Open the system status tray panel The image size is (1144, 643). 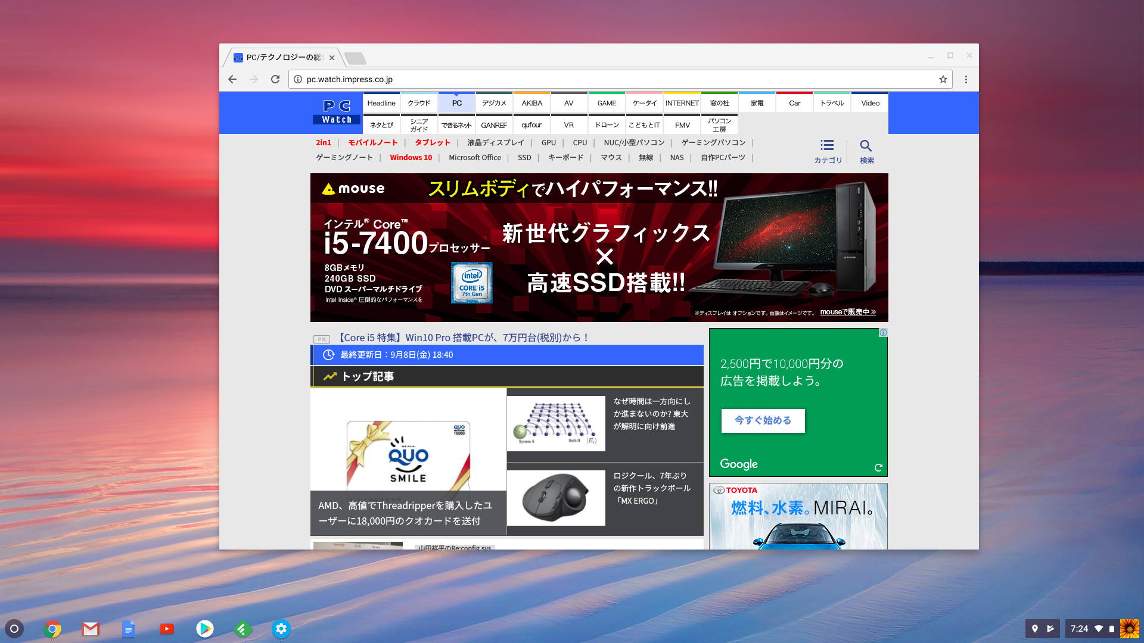tap(1090, 628)
